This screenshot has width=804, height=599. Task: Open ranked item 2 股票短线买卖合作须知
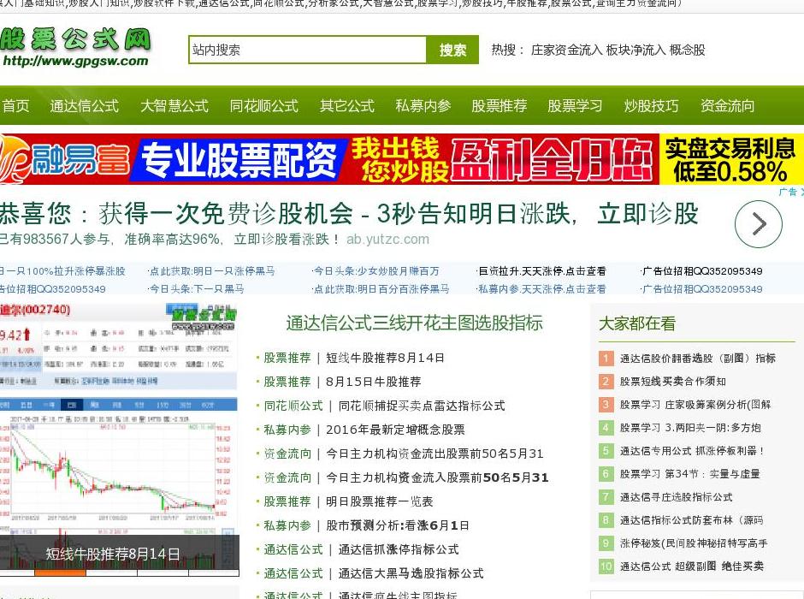click(673, 382)
